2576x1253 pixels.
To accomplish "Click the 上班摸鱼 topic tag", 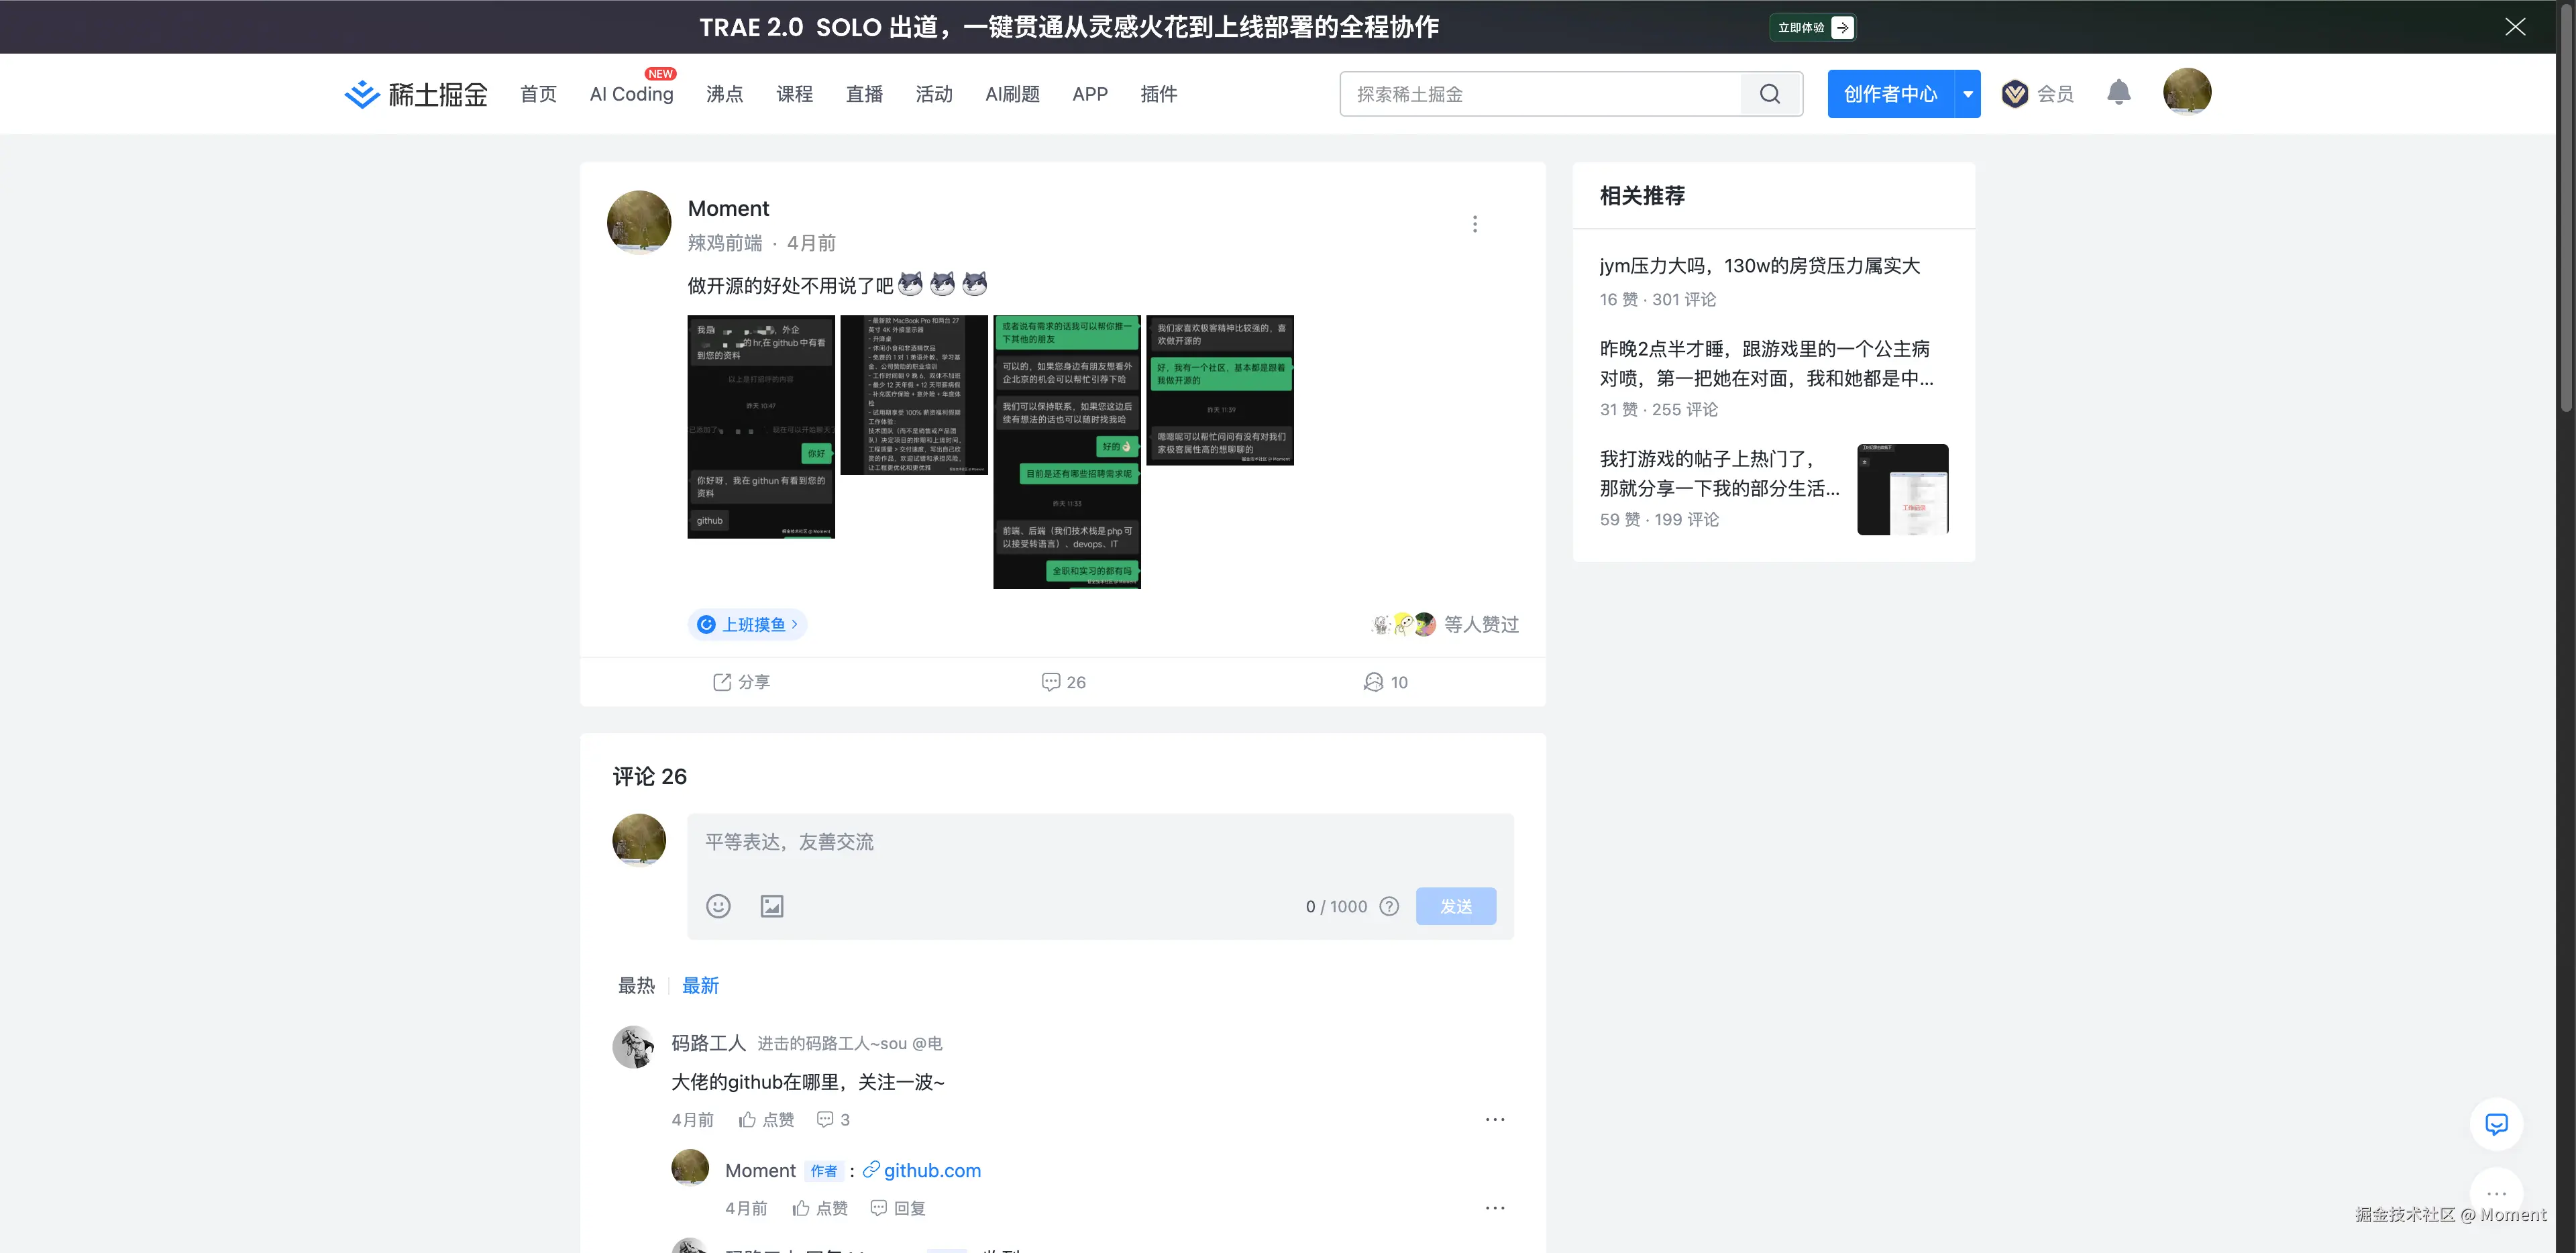I will coord(754,624).
